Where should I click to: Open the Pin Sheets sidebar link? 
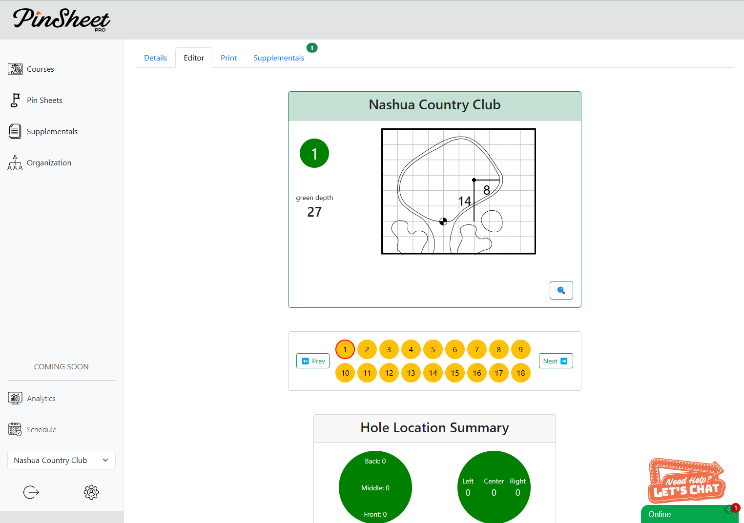(44, 100)
